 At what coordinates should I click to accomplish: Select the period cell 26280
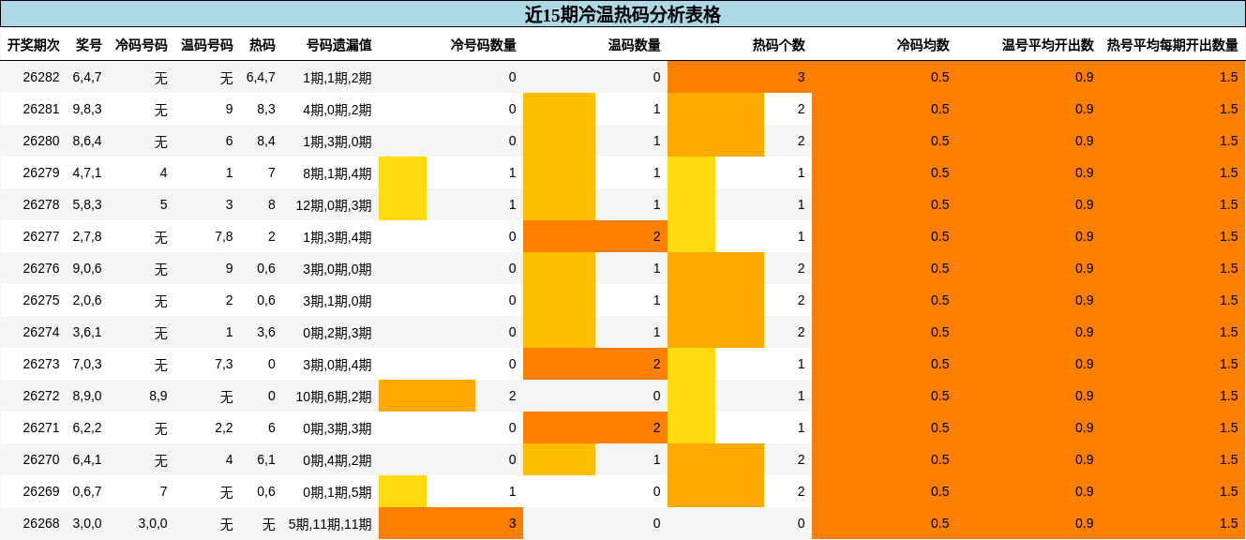41,141
